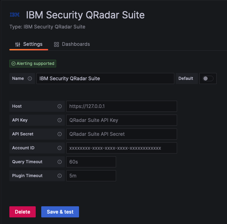Switch to the Dashboards tab
227x224 pixels.
click(72, 44)
